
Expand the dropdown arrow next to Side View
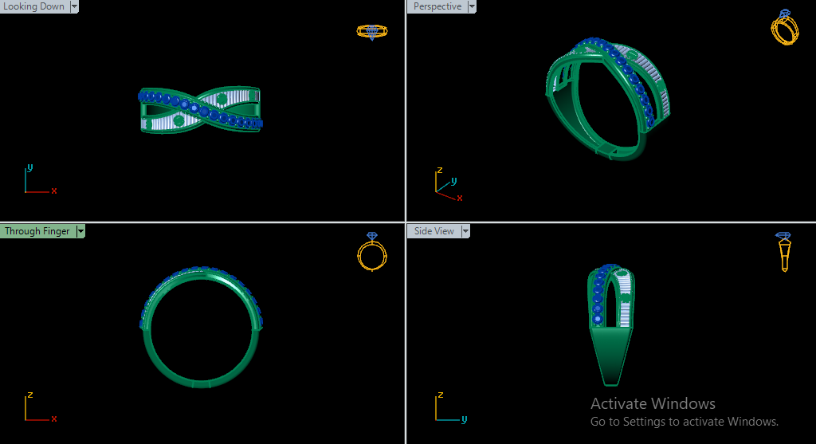pos(465,231)
